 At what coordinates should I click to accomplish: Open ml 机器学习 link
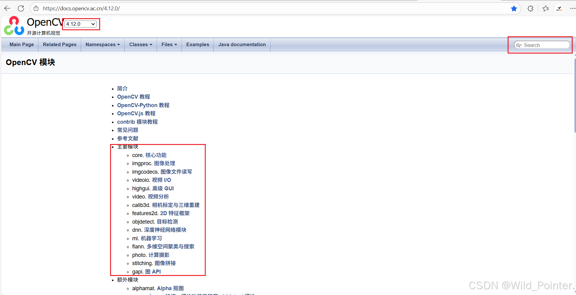(x=151, y=238)
